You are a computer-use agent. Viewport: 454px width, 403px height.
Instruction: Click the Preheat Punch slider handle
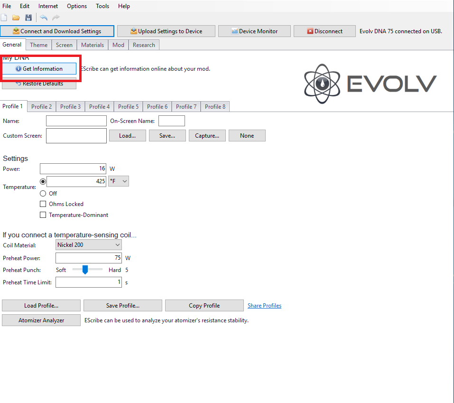coord(85,270)
